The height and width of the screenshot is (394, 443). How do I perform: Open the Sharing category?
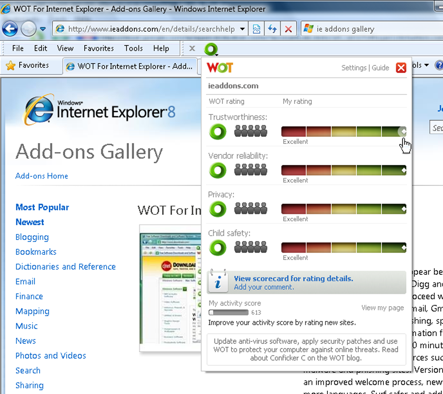coord(30,385)
